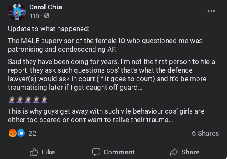Image resolution: width=227 pixels, height=159 pixels.
Task: Click the paragraph starting 'The MALE supervisor'
Action: 105,45
